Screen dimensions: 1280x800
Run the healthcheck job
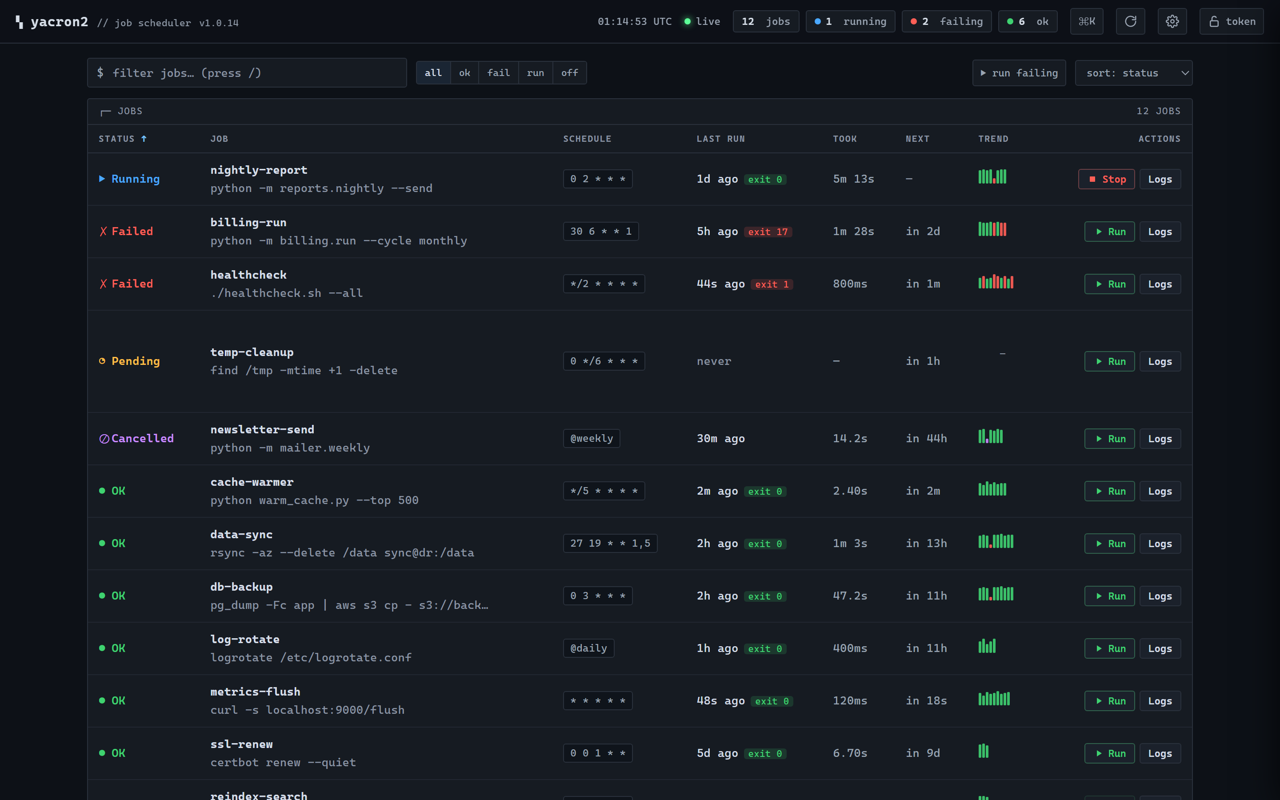click(x=1109, y=284)
